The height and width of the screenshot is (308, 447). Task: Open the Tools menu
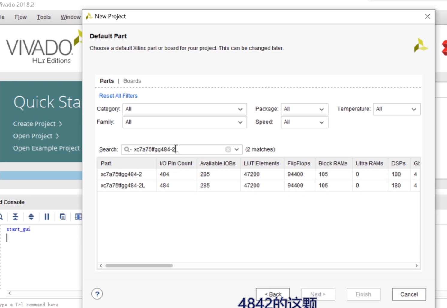tap(44, 17)
